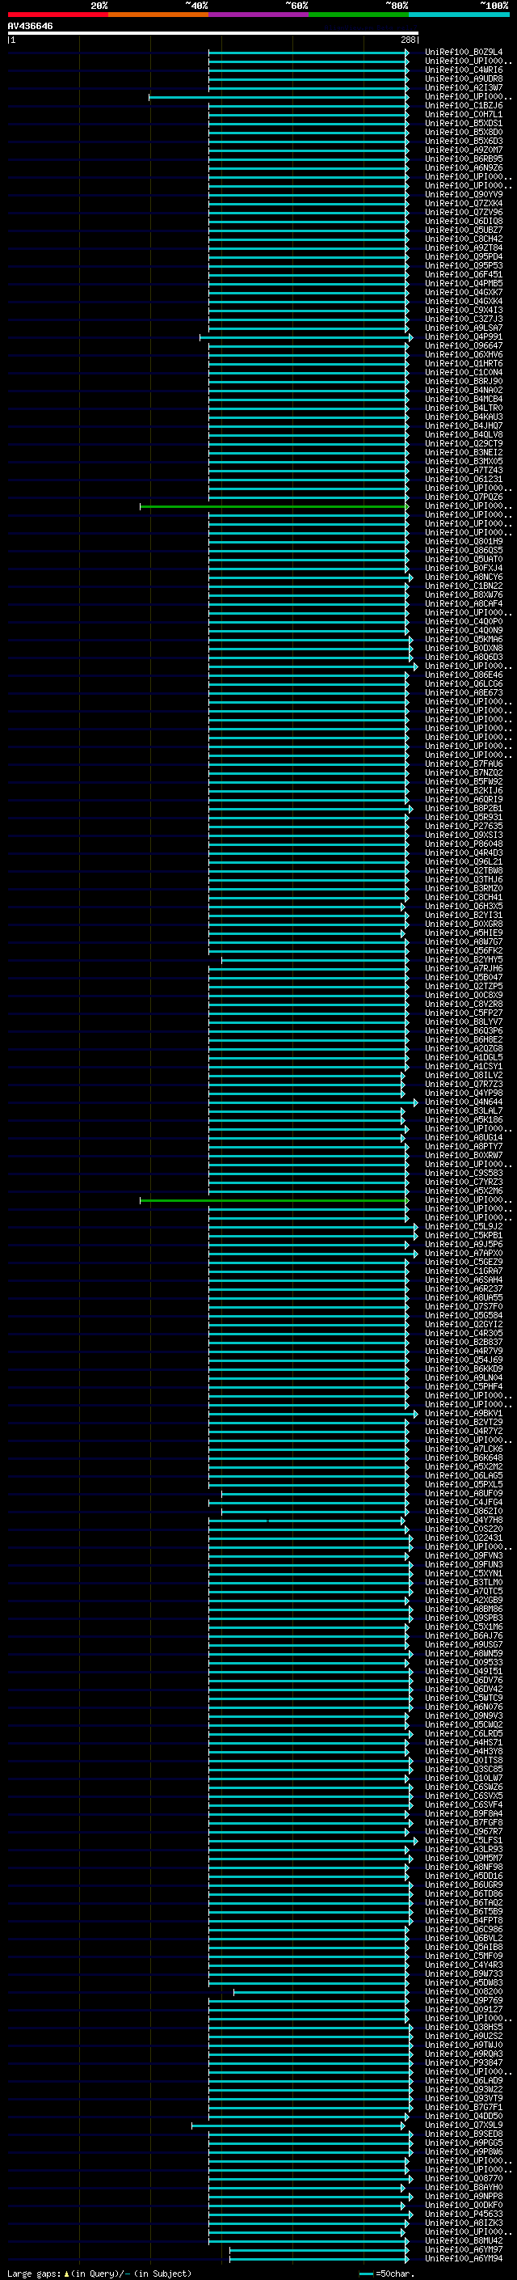Click the white query sequence ruler bar
The image size is (517, 2280).
pyautogui.click(x=213, y=32)
